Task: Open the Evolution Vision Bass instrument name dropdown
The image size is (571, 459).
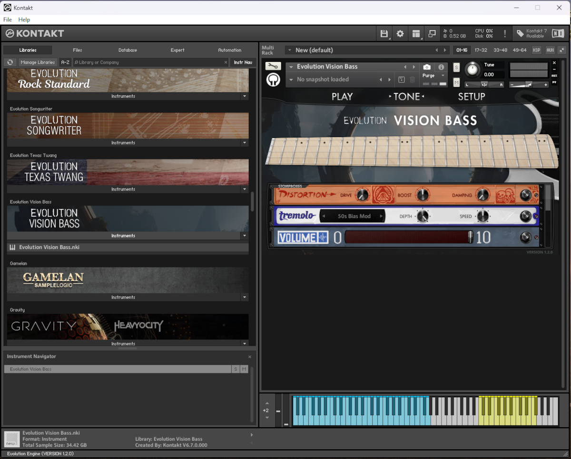Action: (x=291, y=67)
